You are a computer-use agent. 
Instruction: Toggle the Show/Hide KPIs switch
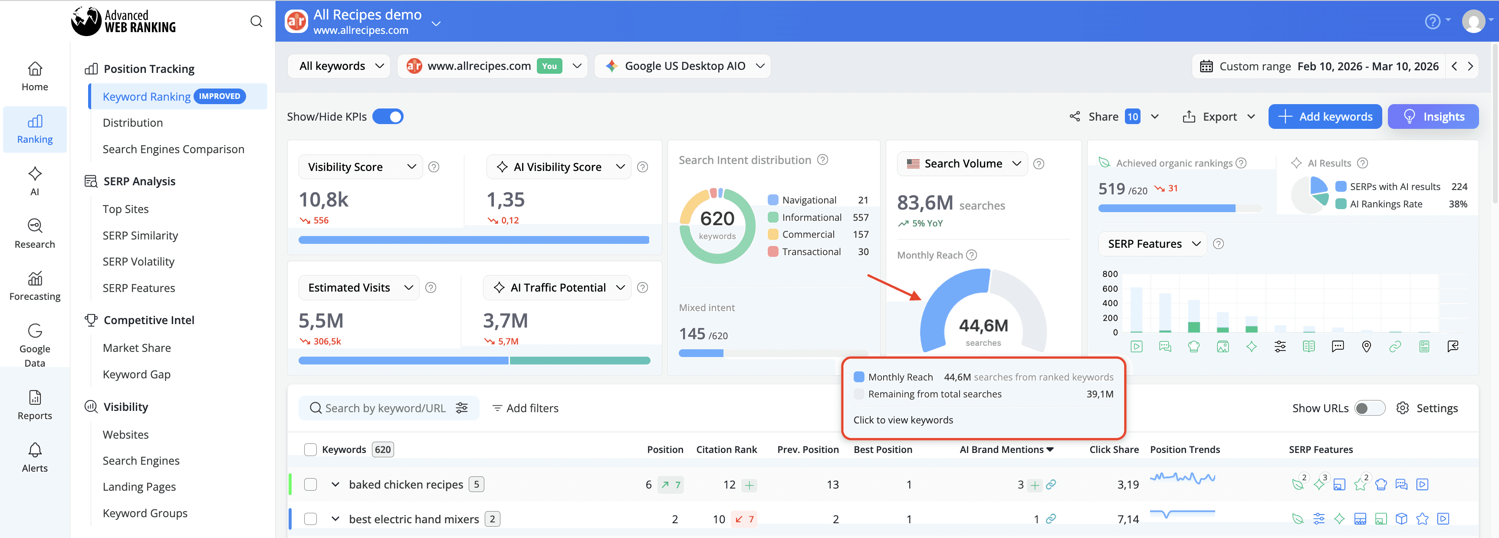(388, 116)
